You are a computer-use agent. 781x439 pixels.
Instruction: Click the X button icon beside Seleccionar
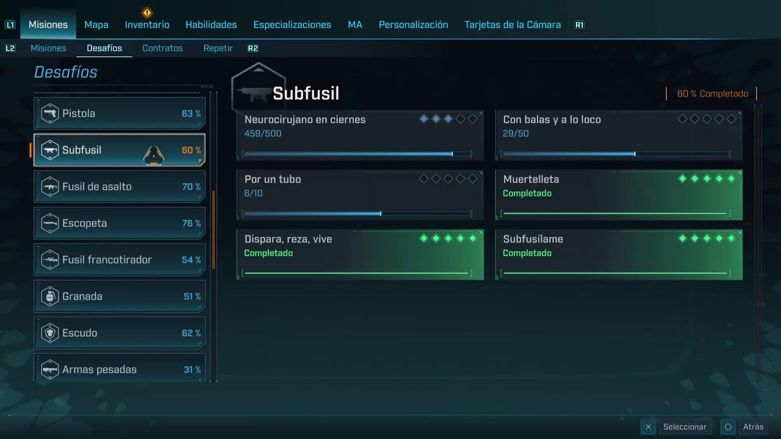point(649,427)
